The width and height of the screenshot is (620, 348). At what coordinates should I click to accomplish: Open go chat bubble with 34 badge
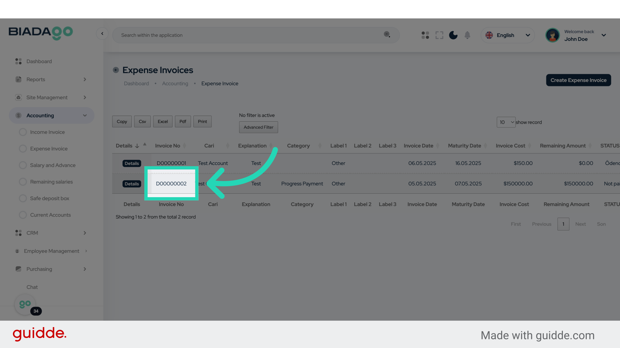[x=25, y=304]
